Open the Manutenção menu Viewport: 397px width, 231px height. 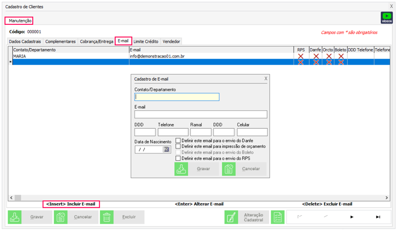(x=20, y=21)
